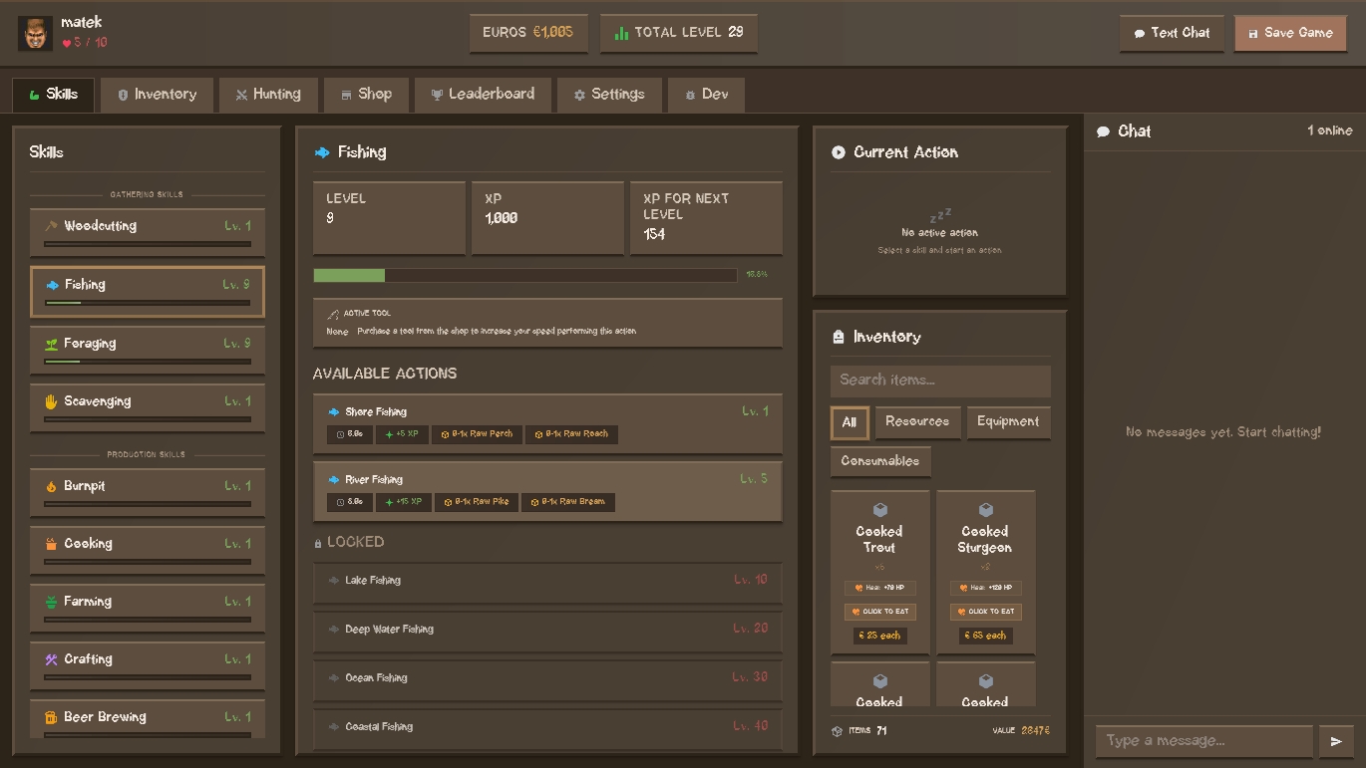Open the Hunting tab
The image size is (1366, 768).
point(268,95)
